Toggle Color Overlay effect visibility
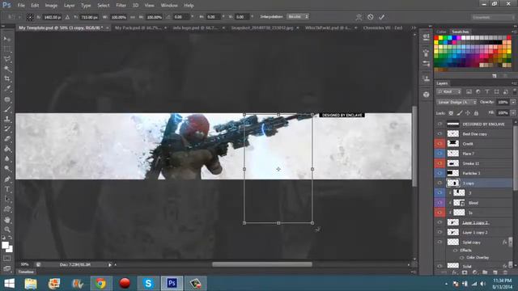This screenshot has width=518, height=291. coord(462,257)
